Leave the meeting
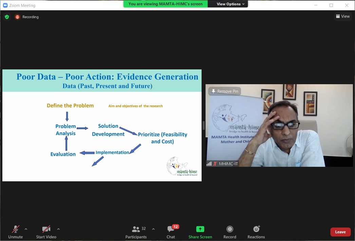 [340, 232]
